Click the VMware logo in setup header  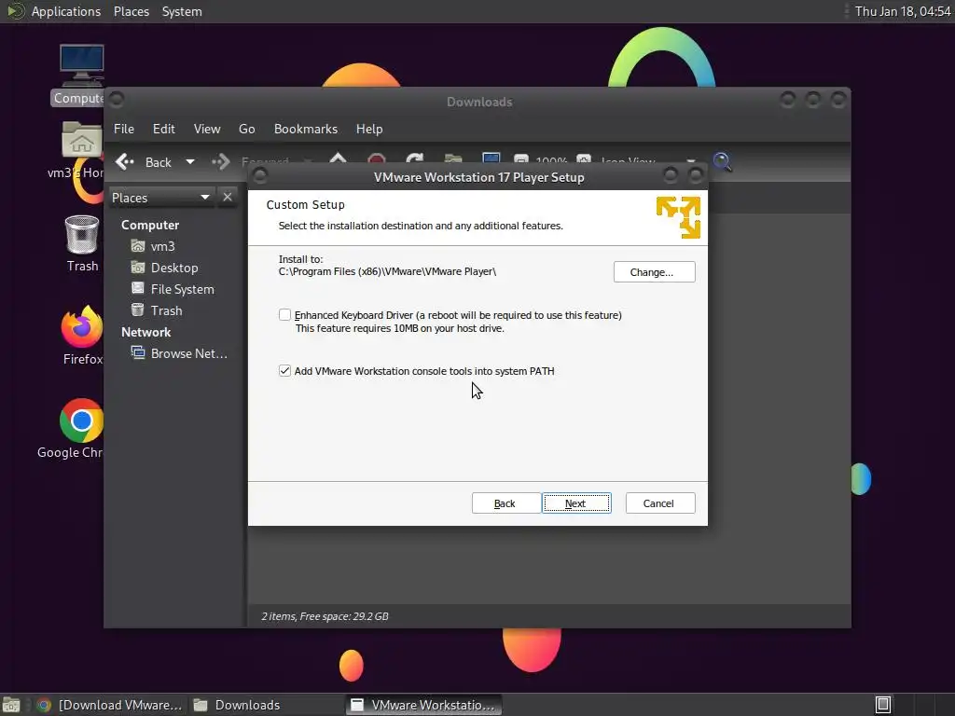[x=679, y=217]
